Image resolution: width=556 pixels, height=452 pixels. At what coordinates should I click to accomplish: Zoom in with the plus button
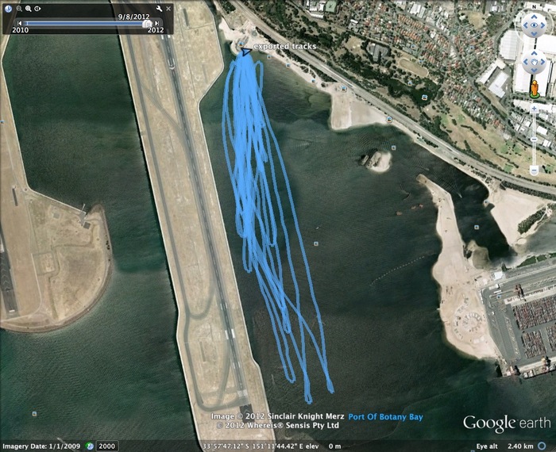click(534, 109)
